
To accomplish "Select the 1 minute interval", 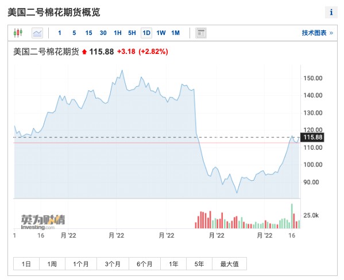I will tap(60, 33).
